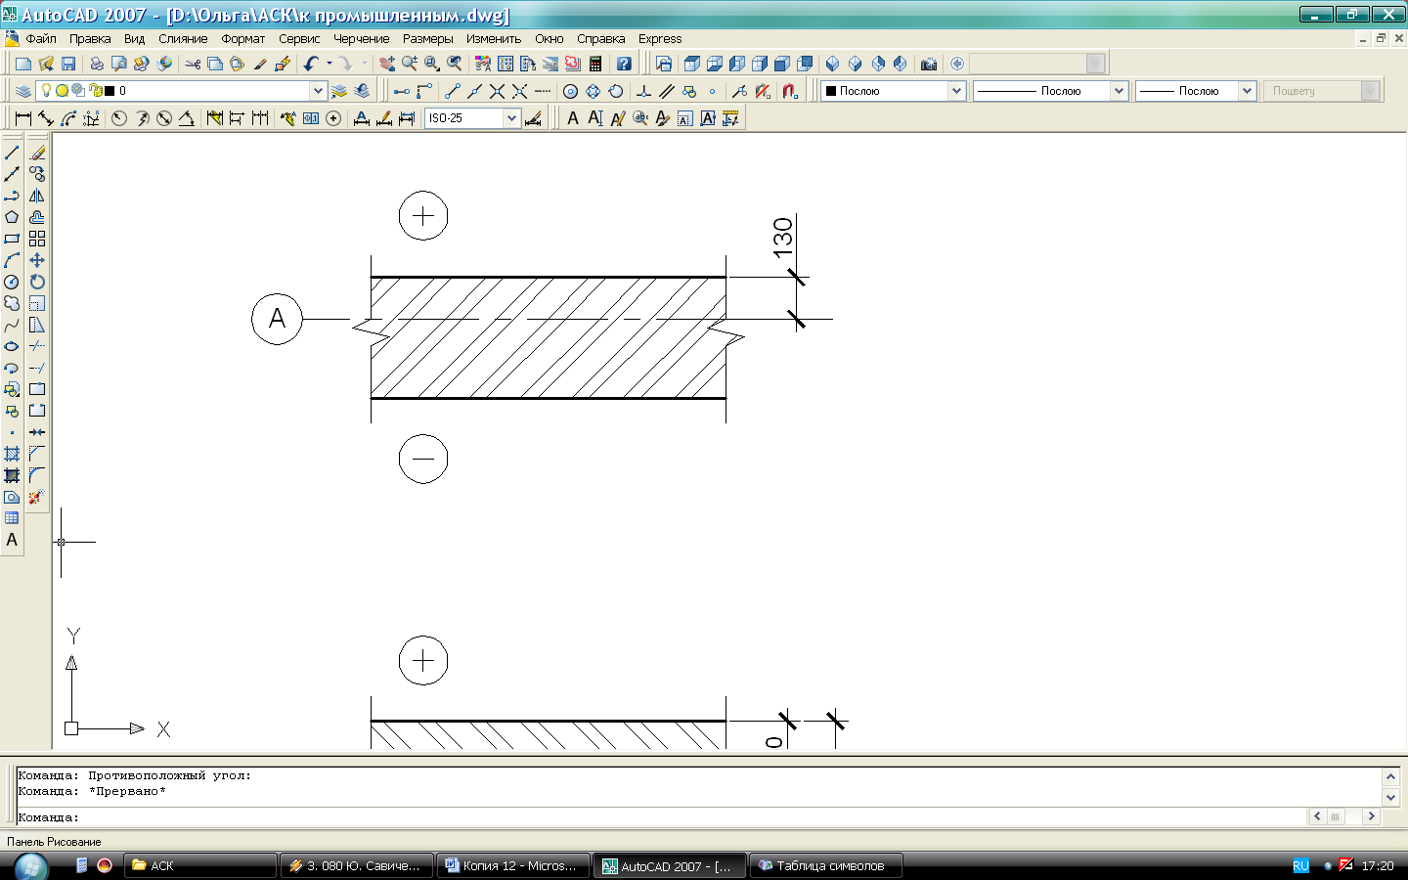Open the Файл menu
Image resolution: width=1408 pixels, height=880 pixels.
tap(41, 39)
